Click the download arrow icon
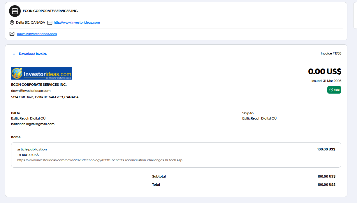The height and width of the screenshot is (207, 357). [14, 54]
